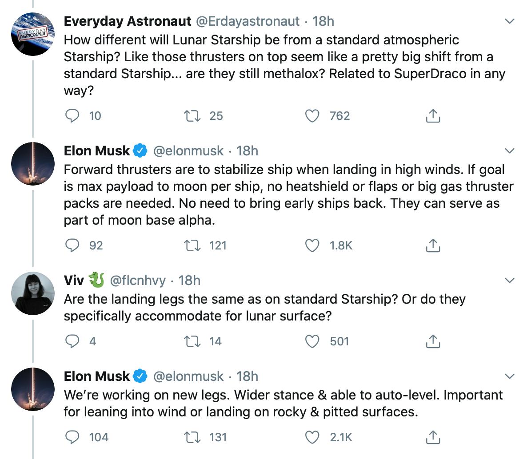Like Viv's landing legs question tweet
The height and width of the screenshot is (459, 527).
coord(313,341)
